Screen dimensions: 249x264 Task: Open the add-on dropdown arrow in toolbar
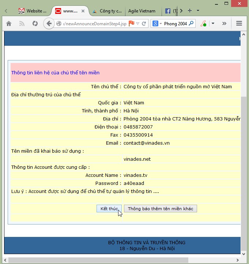click(x=213, y=23)
